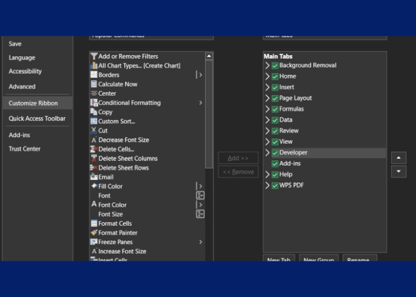The height and width of the screenshot is (297, 416).
Task: Click the Font Size combo box indicator icon
Action: 200,214
